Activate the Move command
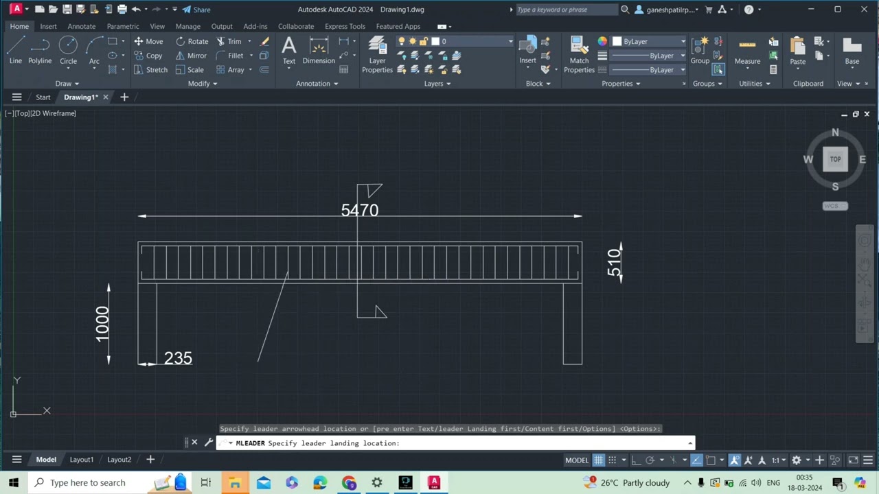This screenshot has width=879, height=494. 148,41
